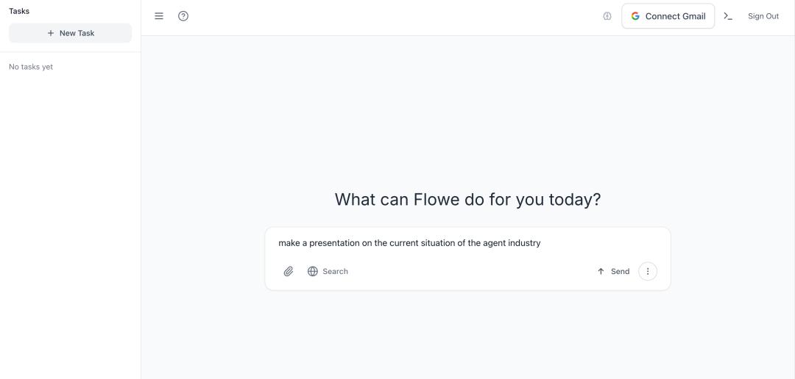Click the end of the typed prompt text
This screenshot has height=379, width=795.
point(540,243)
